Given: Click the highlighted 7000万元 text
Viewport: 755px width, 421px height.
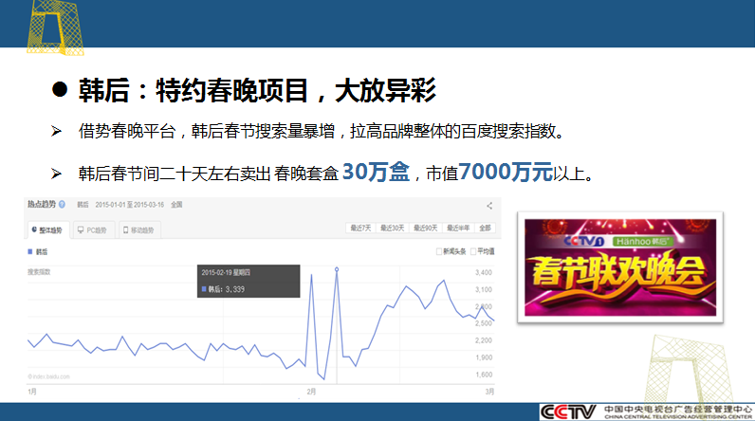Looking at the screenshot, I should pos(506,172).
